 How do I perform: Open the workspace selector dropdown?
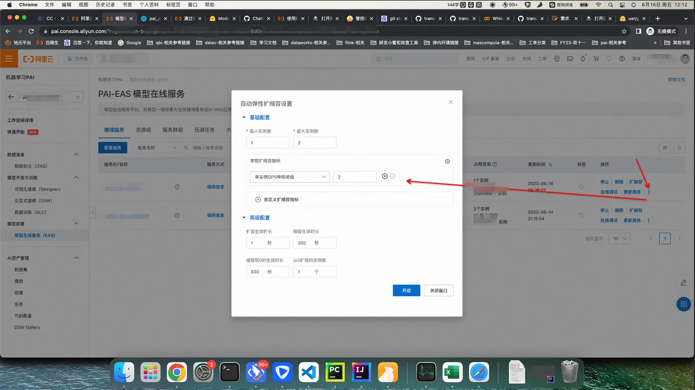point(51,97)
